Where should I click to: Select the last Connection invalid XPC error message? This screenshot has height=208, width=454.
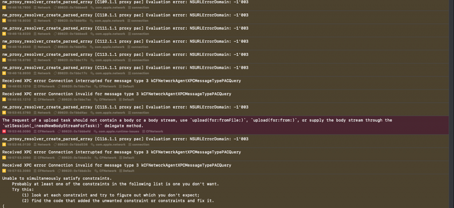click(x=117, y=165)
